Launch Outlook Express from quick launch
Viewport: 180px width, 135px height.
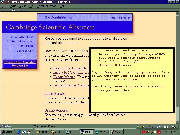pyautogui.click(x=24, y=132)
